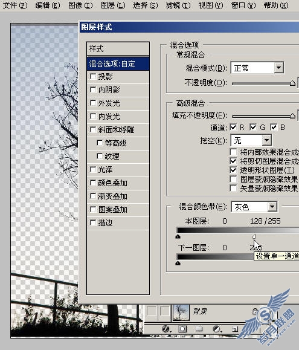Viewport: 299px width, 350px height.
Task: Enable the 投影 drop shadow checkbox
Action: click(x=93, y=77)
